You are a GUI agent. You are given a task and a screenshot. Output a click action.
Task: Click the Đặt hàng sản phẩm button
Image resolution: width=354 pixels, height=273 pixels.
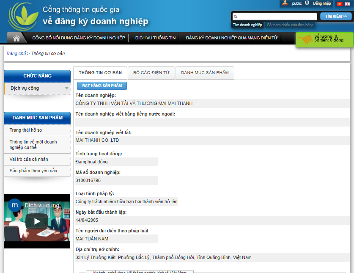pyautogui.click(x=102, y=85)
